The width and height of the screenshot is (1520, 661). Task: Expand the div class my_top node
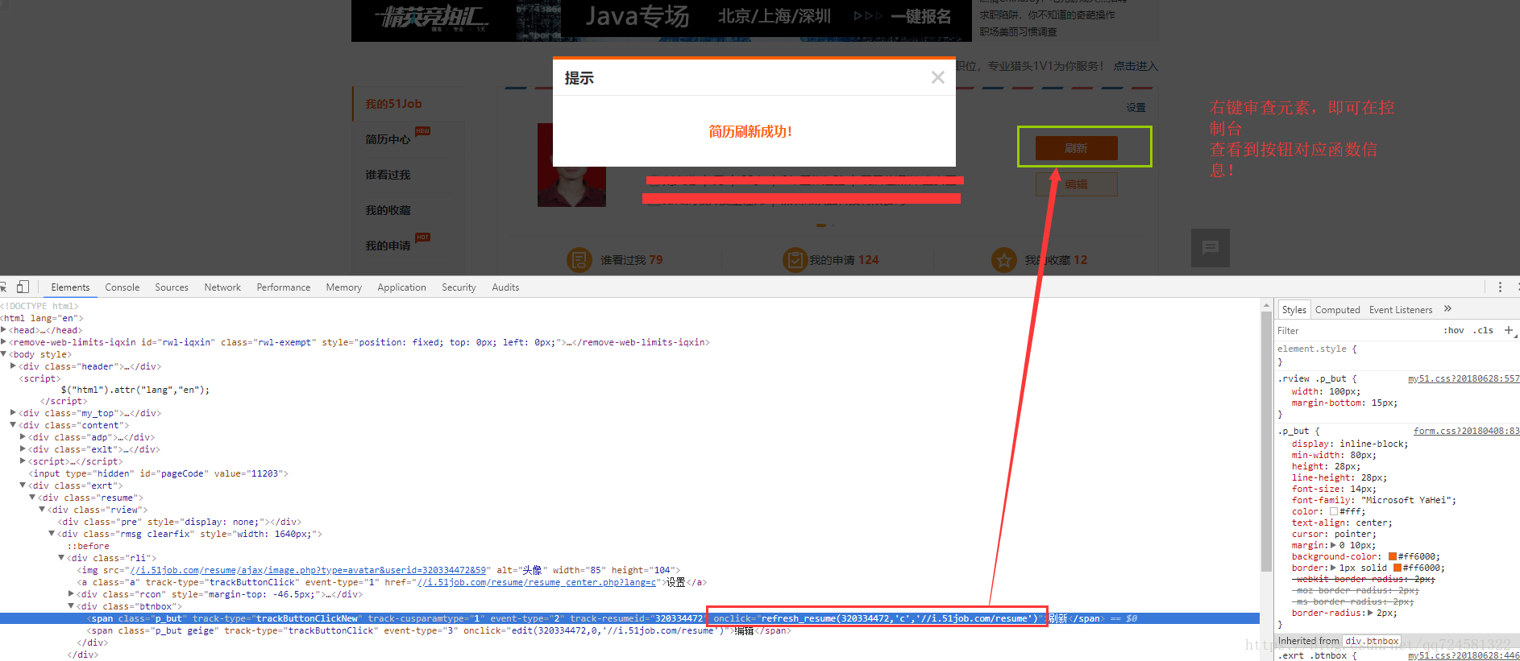[x=14, y=413]
